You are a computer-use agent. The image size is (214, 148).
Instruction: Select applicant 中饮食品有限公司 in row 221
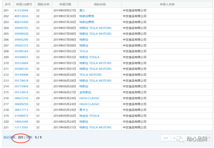135,127
